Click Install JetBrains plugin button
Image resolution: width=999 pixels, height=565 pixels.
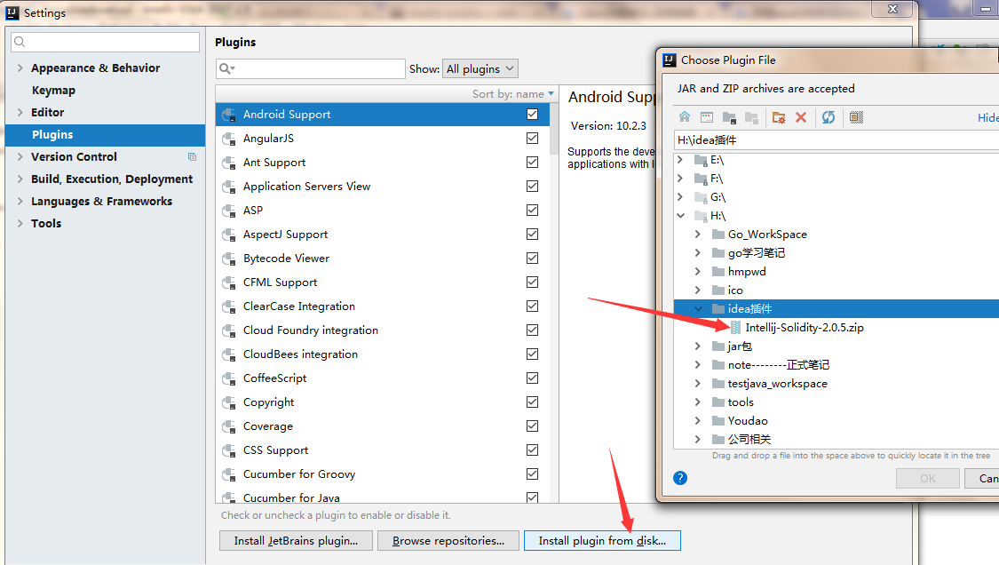click(x=296, y=541)
